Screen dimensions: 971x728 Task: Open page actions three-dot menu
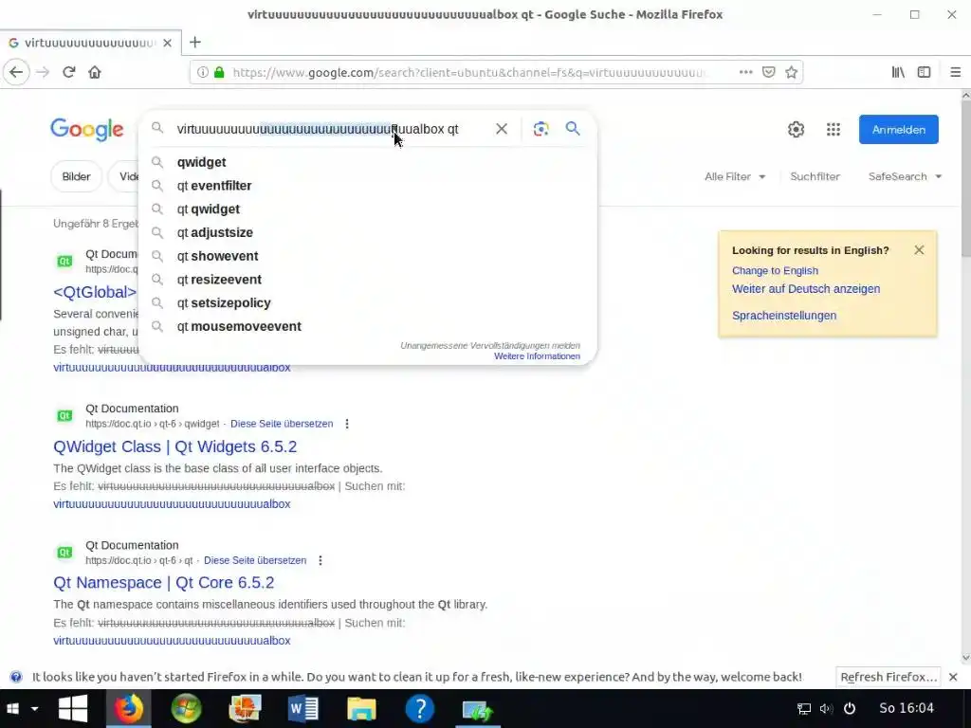(x=745, y=72)
